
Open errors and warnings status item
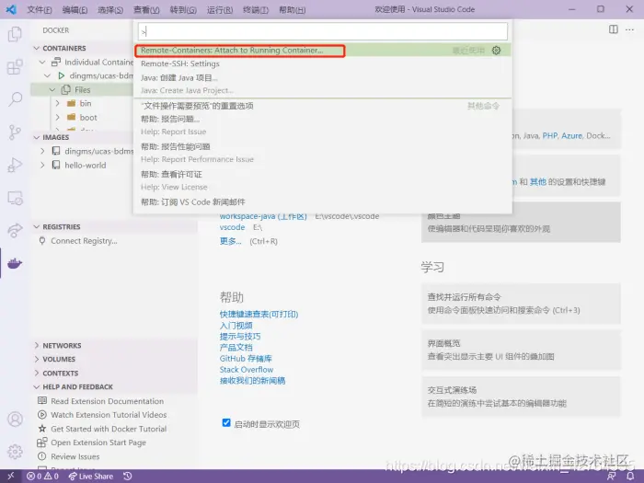[42, 476]
